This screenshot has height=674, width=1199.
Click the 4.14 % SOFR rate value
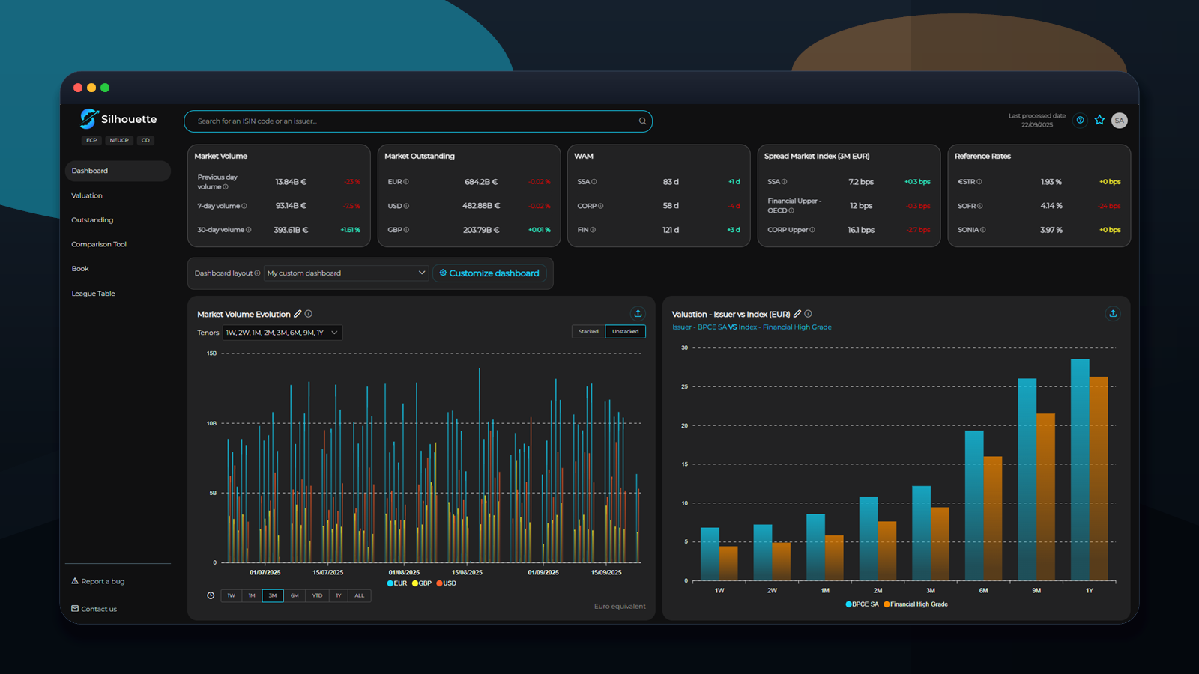coord(1051,206)
